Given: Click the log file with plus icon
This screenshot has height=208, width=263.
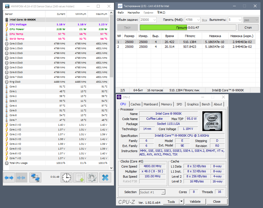Looking at the screenshot, I should point(79,177).
